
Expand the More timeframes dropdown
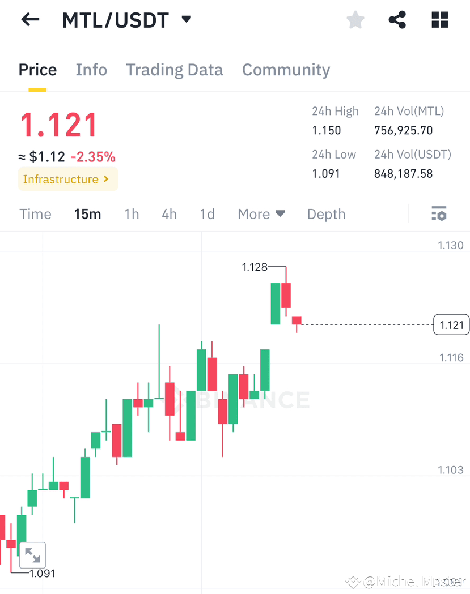tap(261, 214)
